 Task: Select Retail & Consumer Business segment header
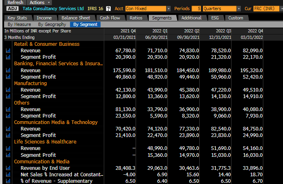coord(47,44)
